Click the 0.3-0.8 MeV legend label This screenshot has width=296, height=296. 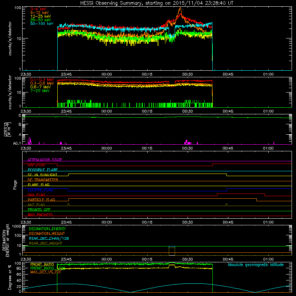pos(42,83)
